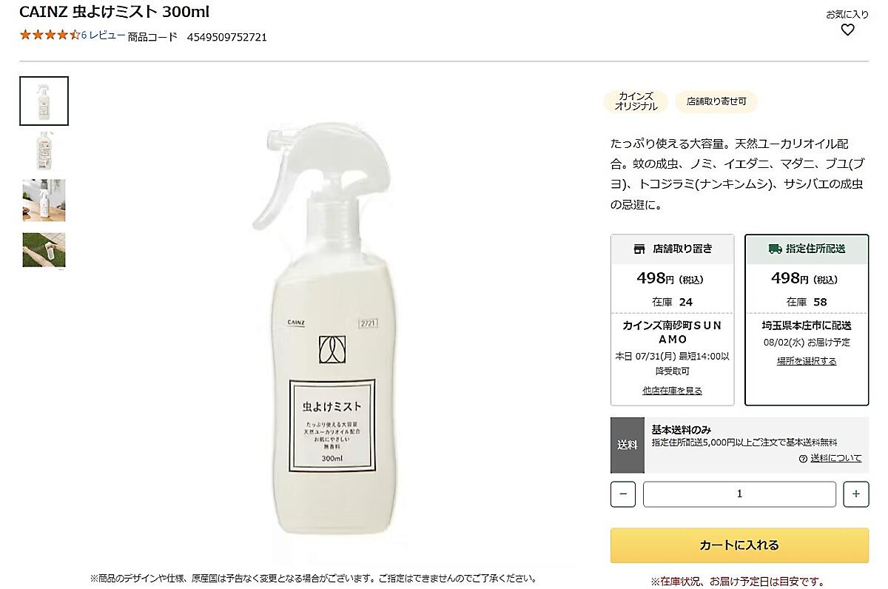Select the fourth grass photo thumbnail
The width and height of the screenshot is (888, 589).
pos(44,250)
